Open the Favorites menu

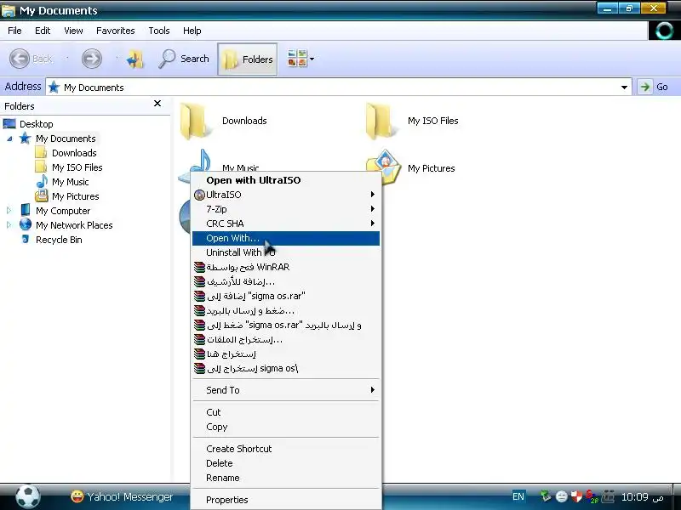(116, 31)
